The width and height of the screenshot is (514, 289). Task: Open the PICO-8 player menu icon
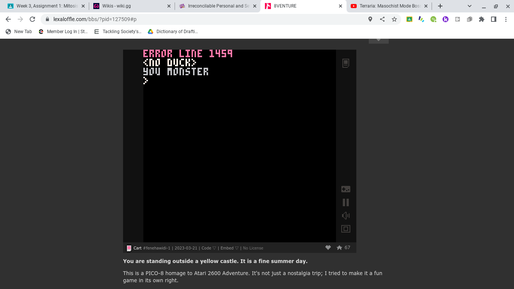346,63
